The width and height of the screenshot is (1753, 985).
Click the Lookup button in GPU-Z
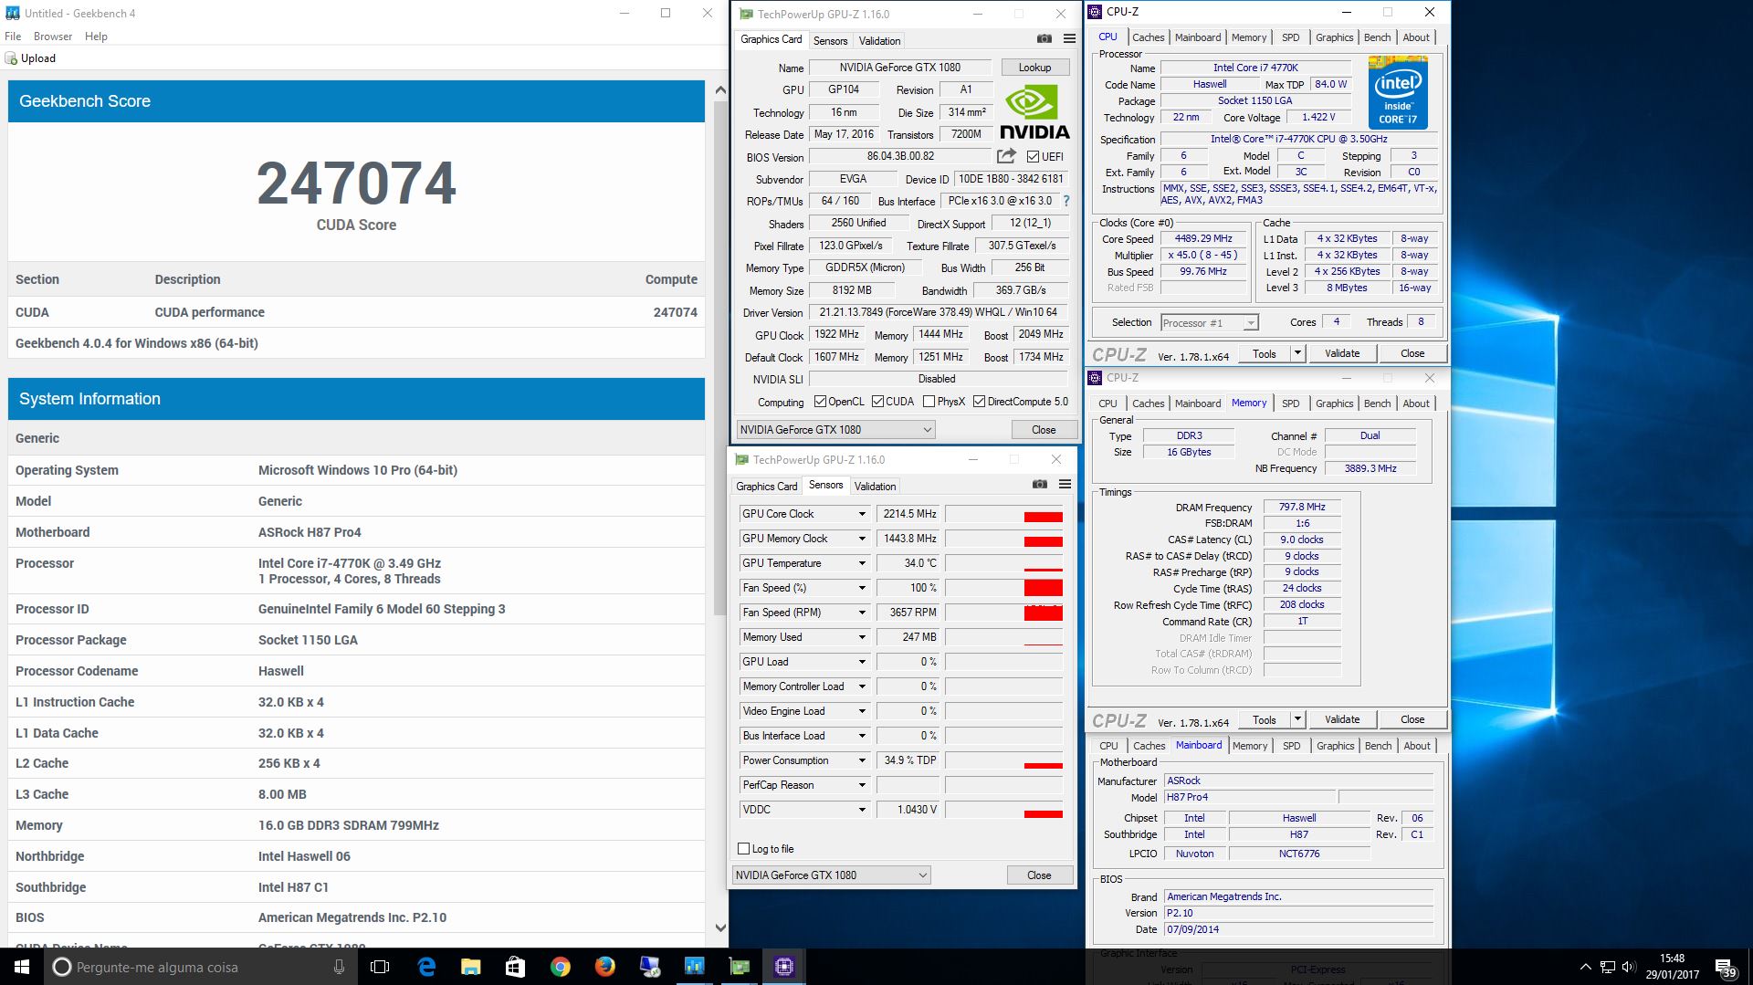(1034, 68)
